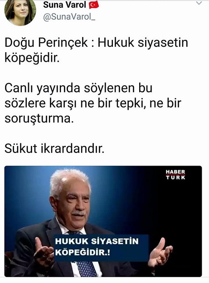Open the Suna Varol display name link
This screenshot has height=283, width=209.
64,5
